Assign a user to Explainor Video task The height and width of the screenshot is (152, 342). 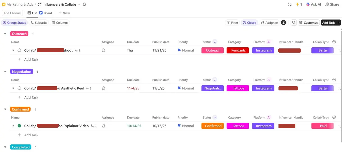104,126
